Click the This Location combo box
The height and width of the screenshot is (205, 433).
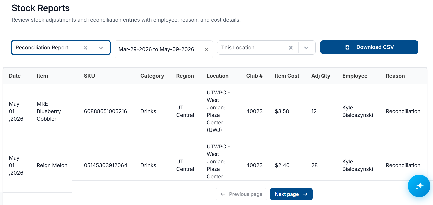tap(266, 48)
